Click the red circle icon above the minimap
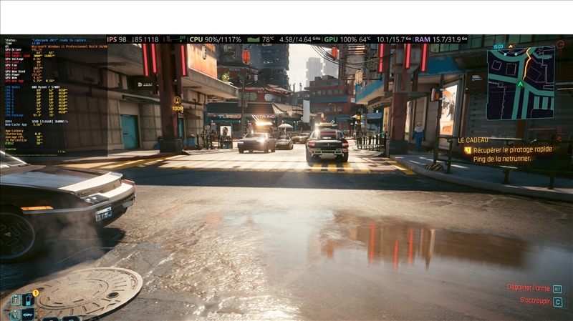573x321 pixels. (x=560, y=44)
